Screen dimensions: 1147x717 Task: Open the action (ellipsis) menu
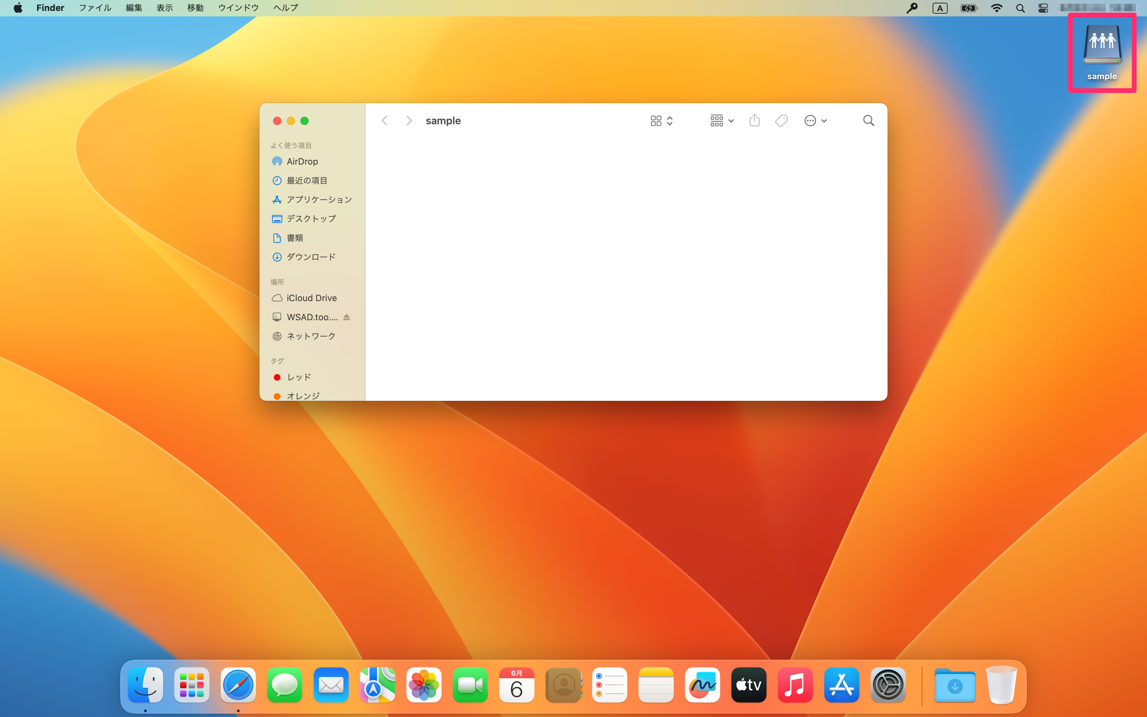tap(816, 121)
